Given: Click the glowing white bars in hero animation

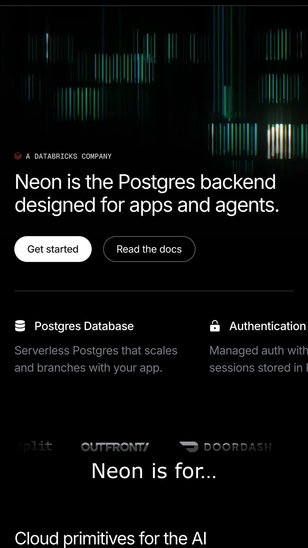Looking at the screenshot, I should pos(279,141).
